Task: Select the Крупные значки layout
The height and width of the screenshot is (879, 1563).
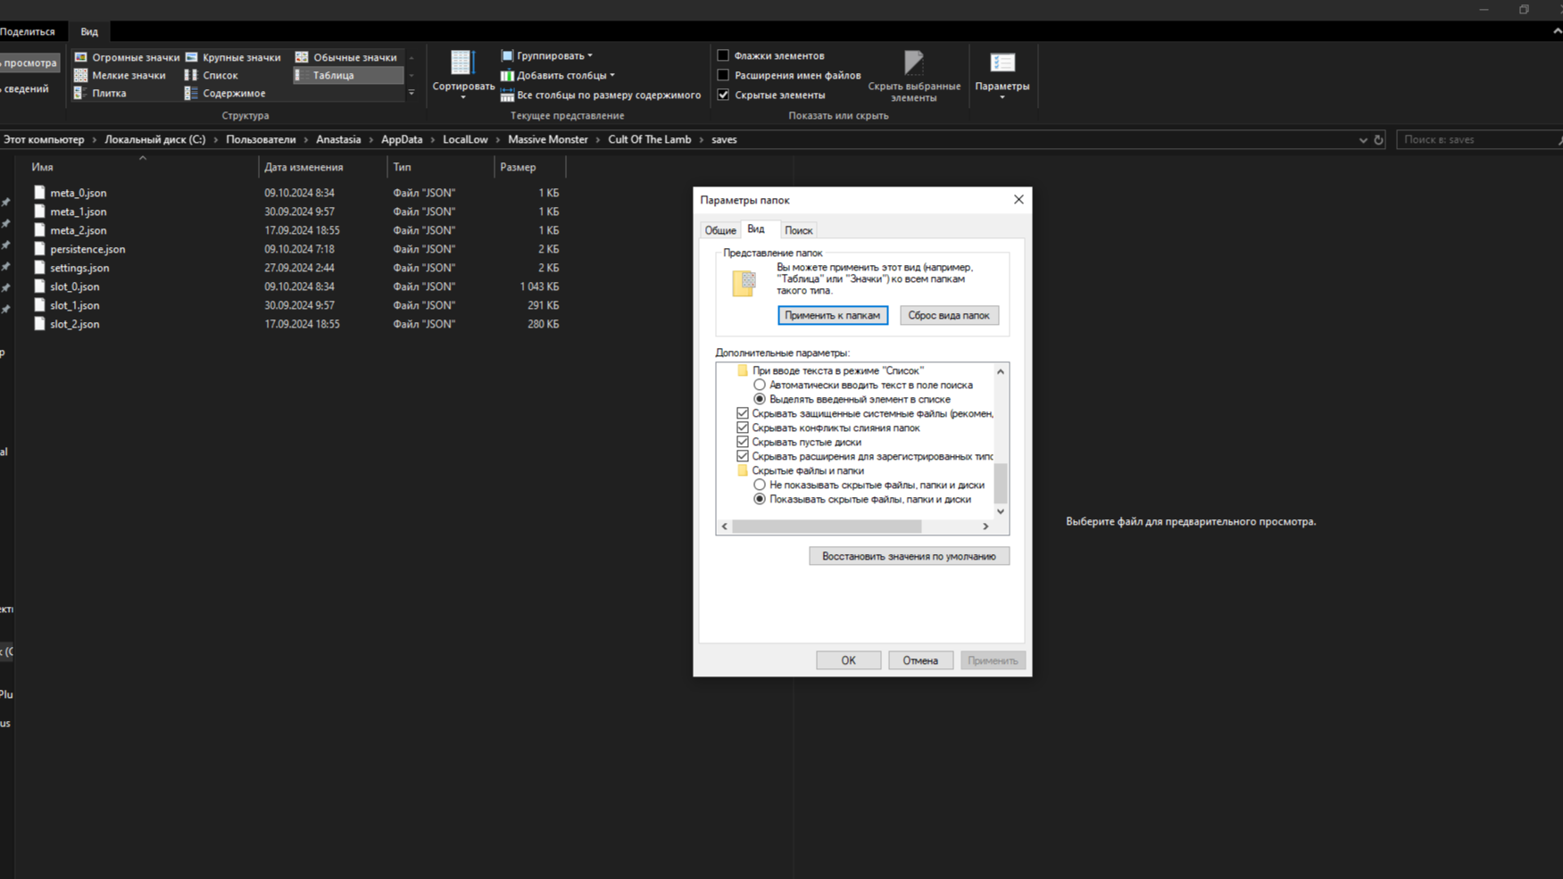Action: coord(233,57)
